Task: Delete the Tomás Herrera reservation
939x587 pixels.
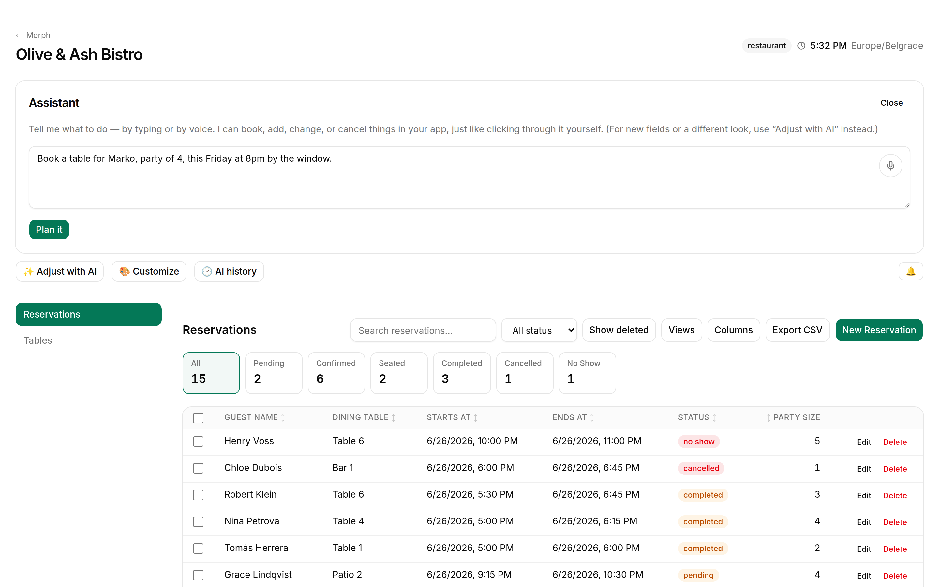Action: coord(895,549)
